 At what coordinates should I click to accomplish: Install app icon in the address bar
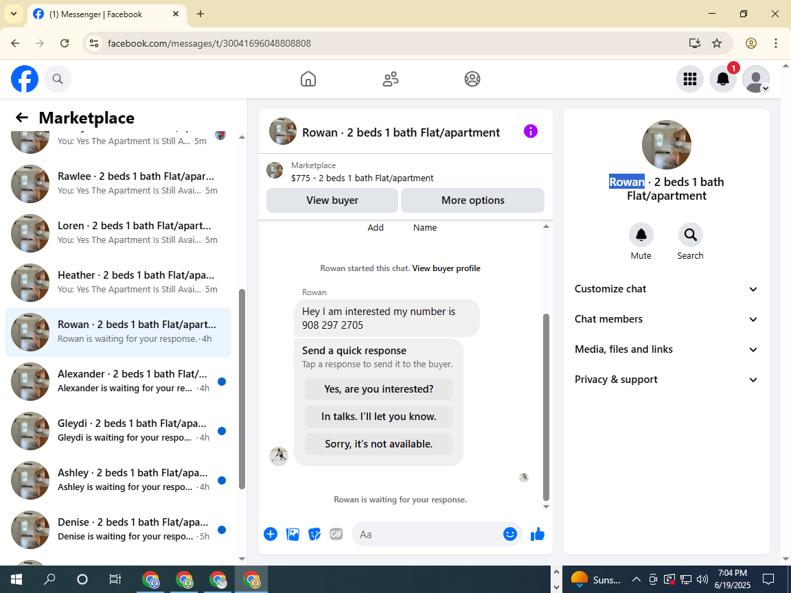(695, 43)
